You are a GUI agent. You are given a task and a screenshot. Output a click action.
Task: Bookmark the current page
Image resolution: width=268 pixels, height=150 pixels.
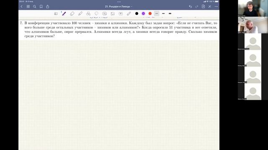pyautogui.click(x=41, y=7)
